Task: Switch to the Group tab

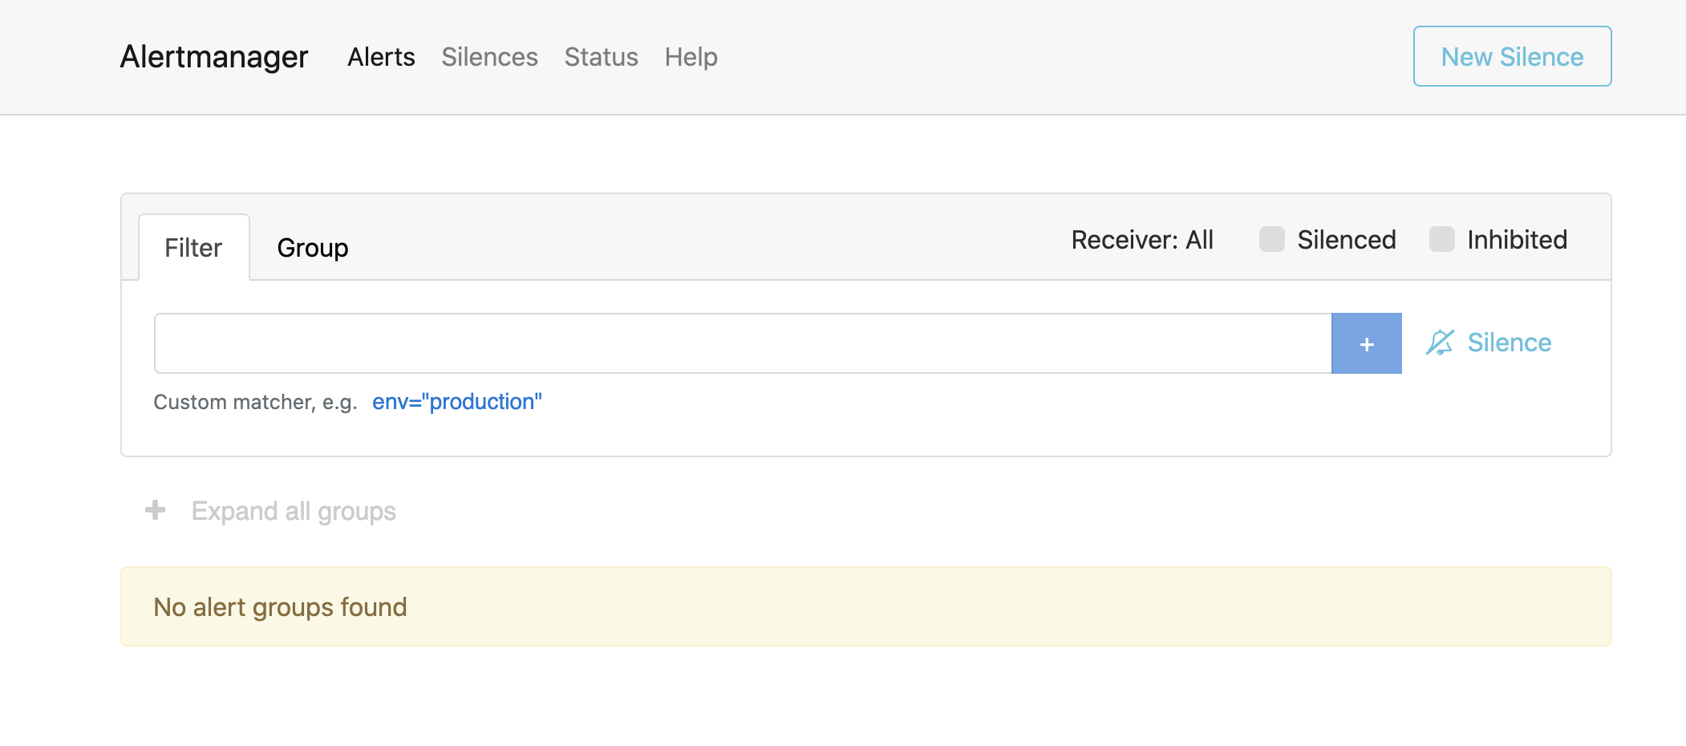Action: click(x=312, y=247)
